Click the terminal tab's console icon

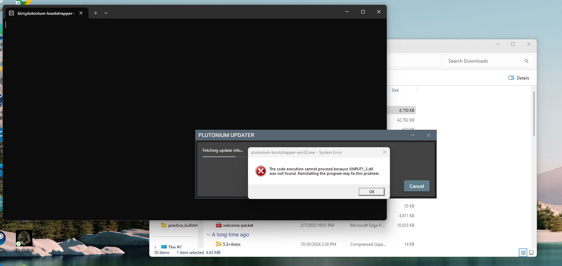point(11,13)
